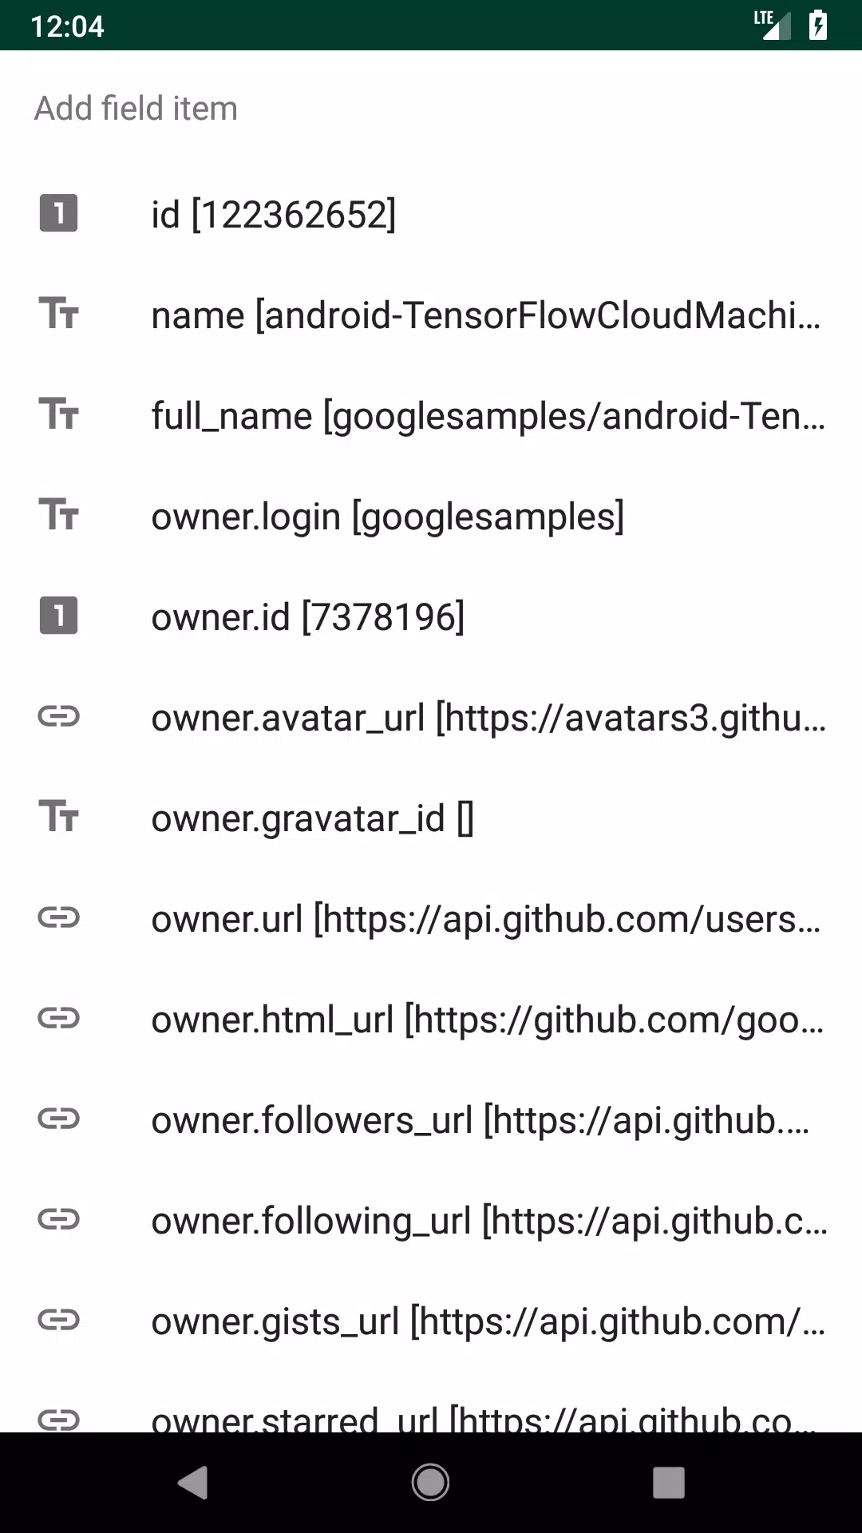
Task: Tap the number icon beside owner.id
Action: point(58,616)
